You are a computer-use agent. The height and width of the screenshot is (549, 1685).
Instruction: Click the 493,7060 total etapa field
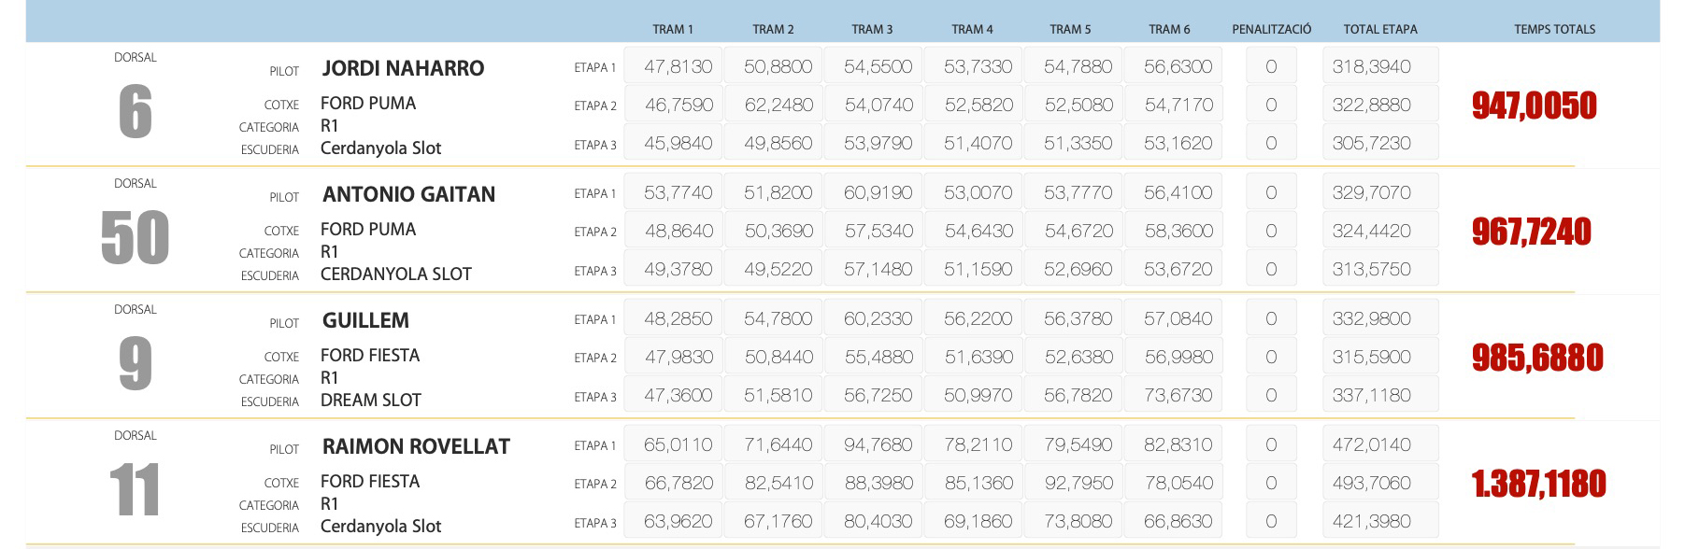tap(1379, 483)
